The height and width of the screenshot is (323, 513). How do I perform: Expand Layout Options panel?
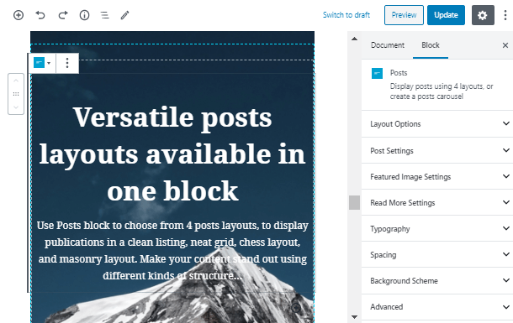(437, 124)
